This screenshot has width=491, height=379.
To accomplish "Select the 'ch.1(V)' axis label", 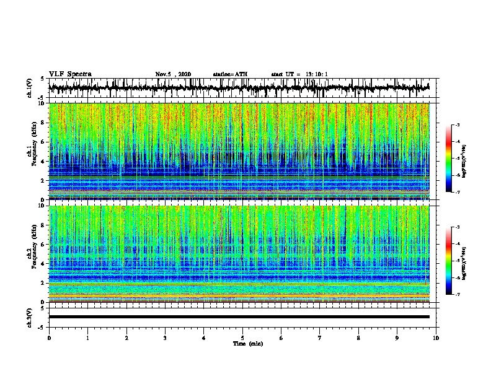I will [30, 88].
